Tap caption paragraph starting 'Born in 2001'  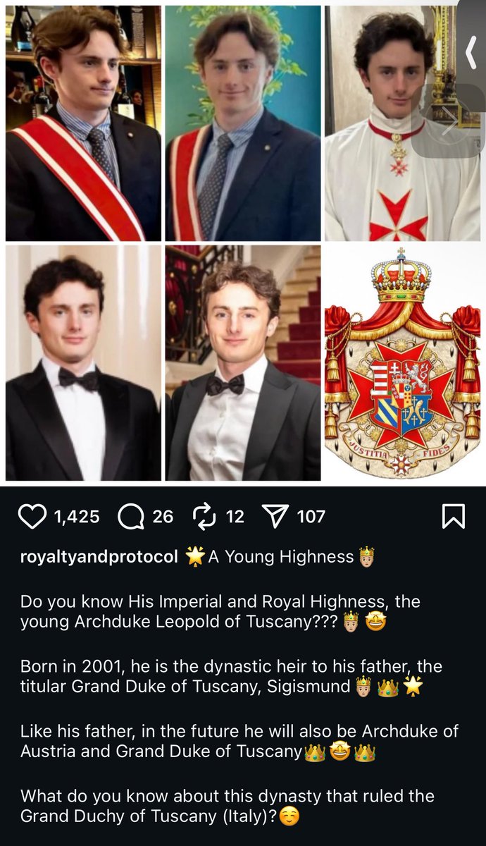[231, 675]
